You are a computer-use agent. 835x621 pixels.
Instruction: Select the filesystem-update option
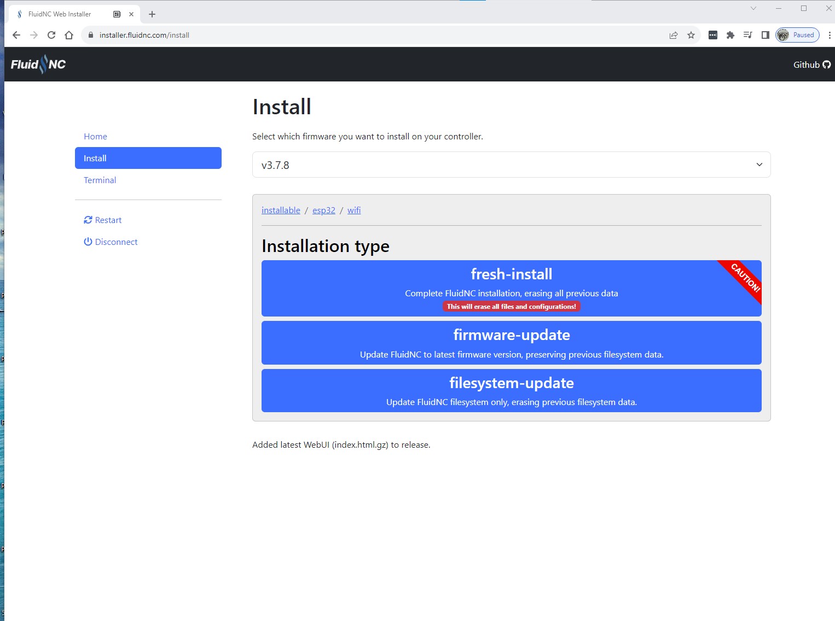point(511,390)
